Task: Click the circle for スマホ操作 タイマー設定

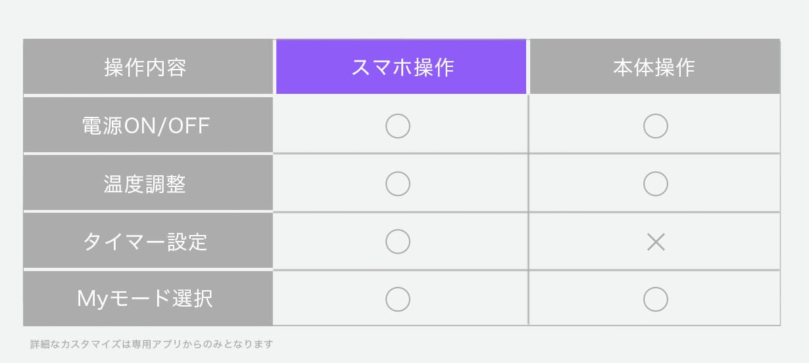Action: point(398,242)
